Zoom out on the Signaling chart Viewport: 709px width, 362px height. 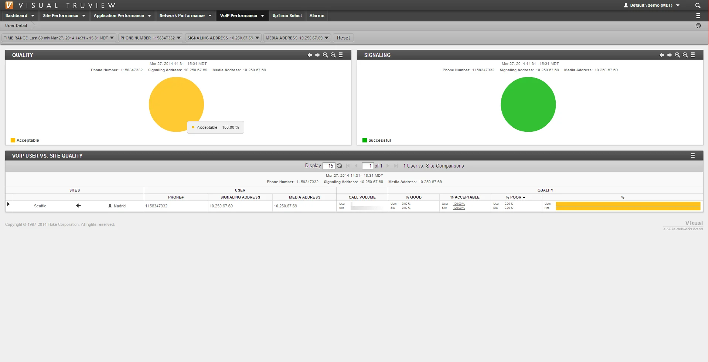click(685, 55)
